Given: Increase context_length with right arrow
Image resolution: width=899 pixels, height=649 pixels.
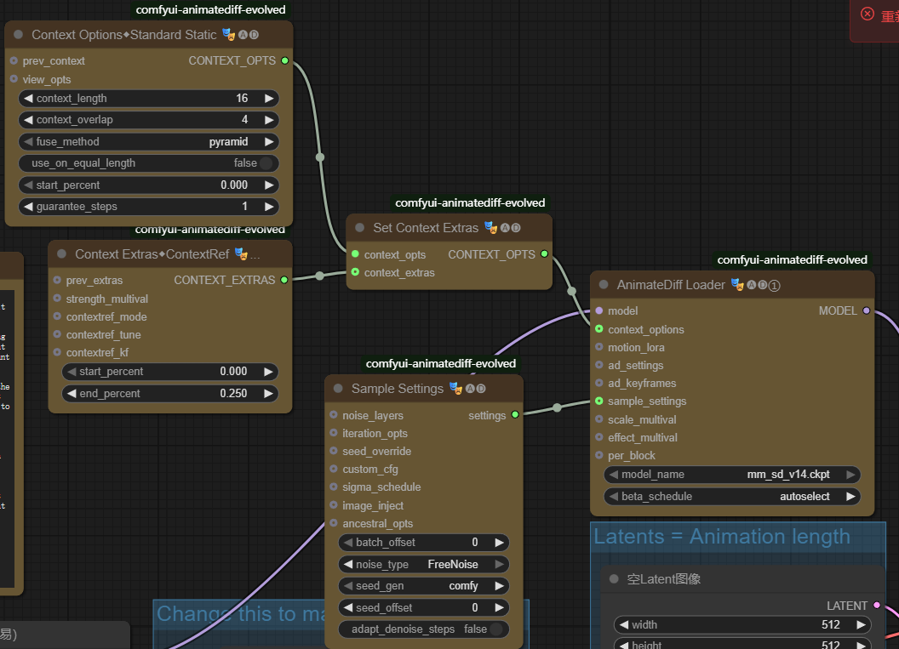Looking at the screenshot, I should tap(269, 99).
